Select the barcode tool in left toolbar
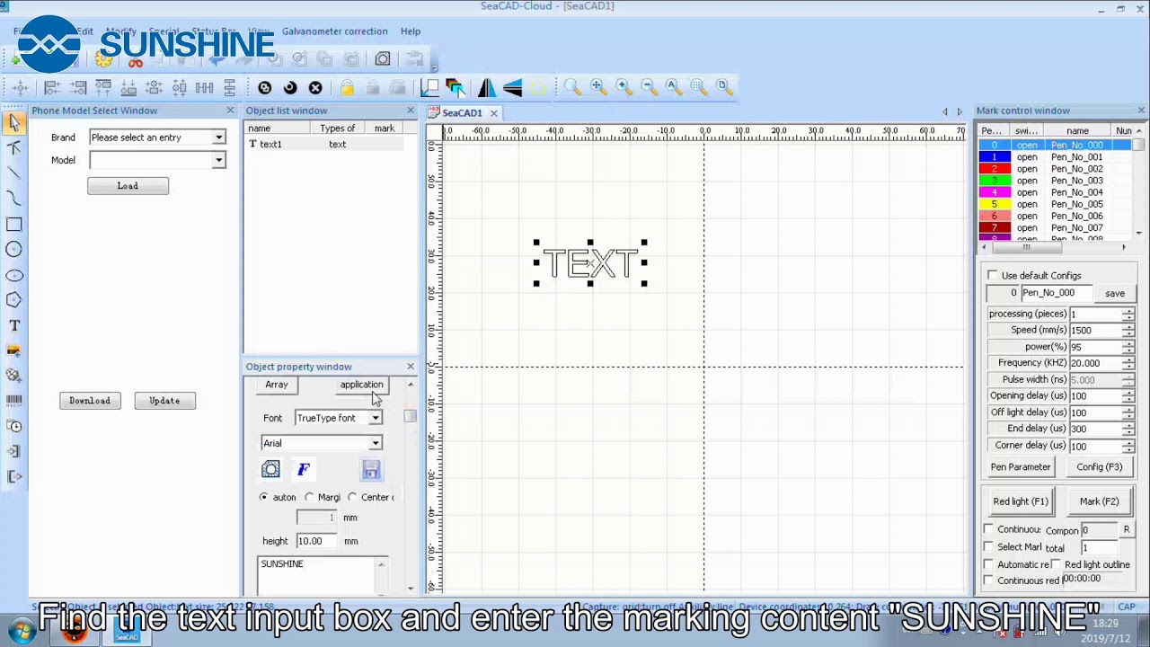 pyautogui.click(x=14, y=401)
